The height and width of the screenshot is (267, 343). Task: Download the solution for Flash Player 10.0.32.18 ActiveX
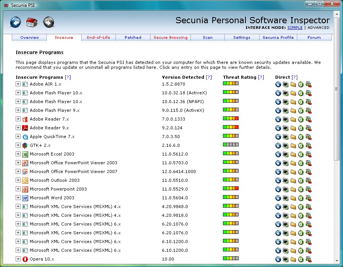(278, 93)
